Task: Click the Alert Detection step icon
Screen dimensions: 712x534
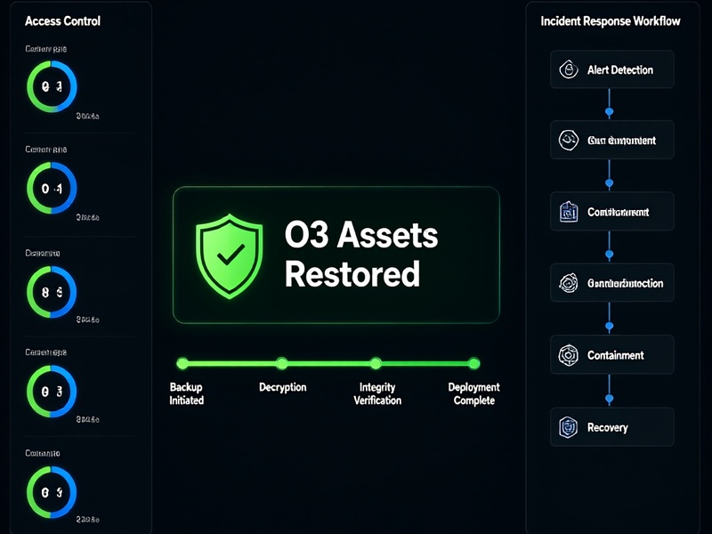Action: coord(569,69)
